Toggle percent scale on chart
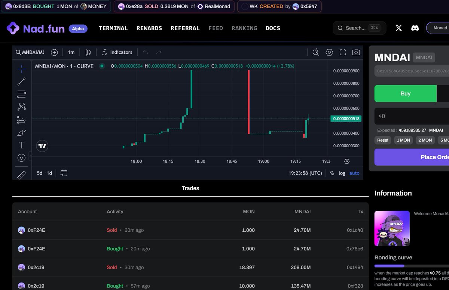 click(x=332, y=173)
